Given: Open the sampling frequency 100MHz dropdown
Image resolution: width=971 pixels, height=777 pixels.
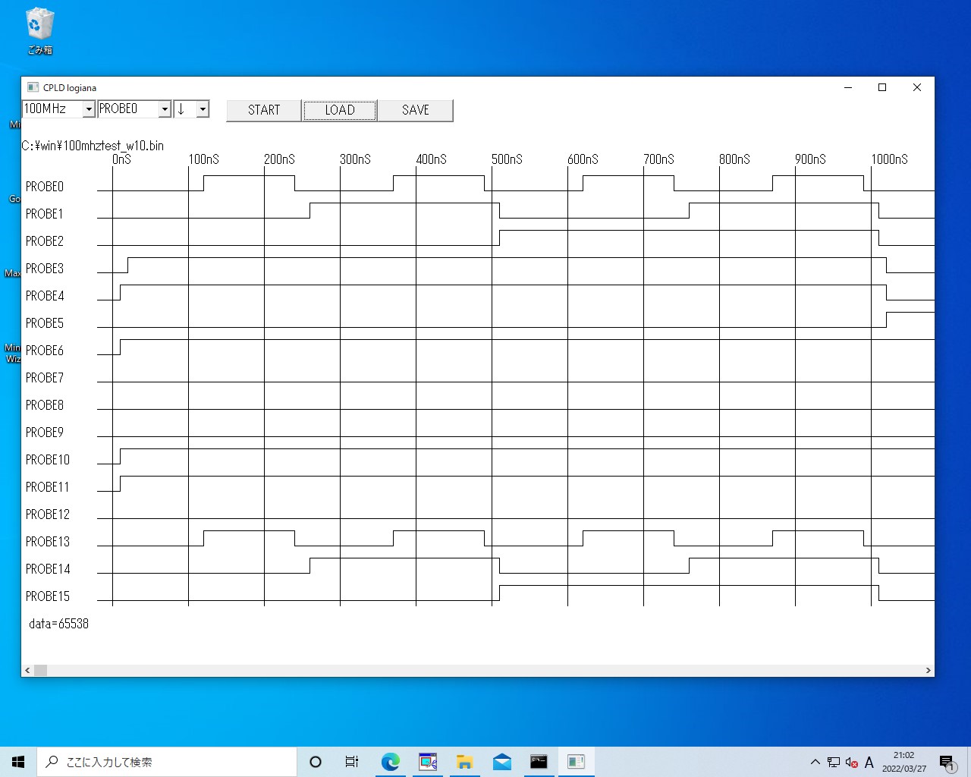Looking at the screenshot, I should pos(89,109).
